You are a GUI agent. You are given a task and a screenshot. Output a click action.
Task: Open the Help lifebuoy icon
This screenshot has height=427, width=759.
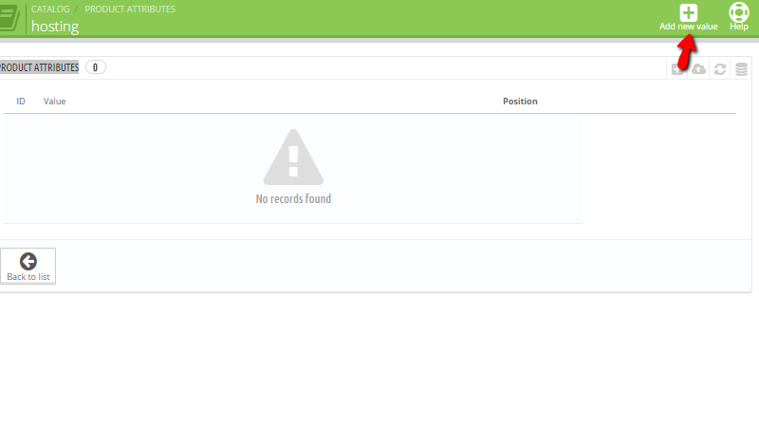coord(738,13)
